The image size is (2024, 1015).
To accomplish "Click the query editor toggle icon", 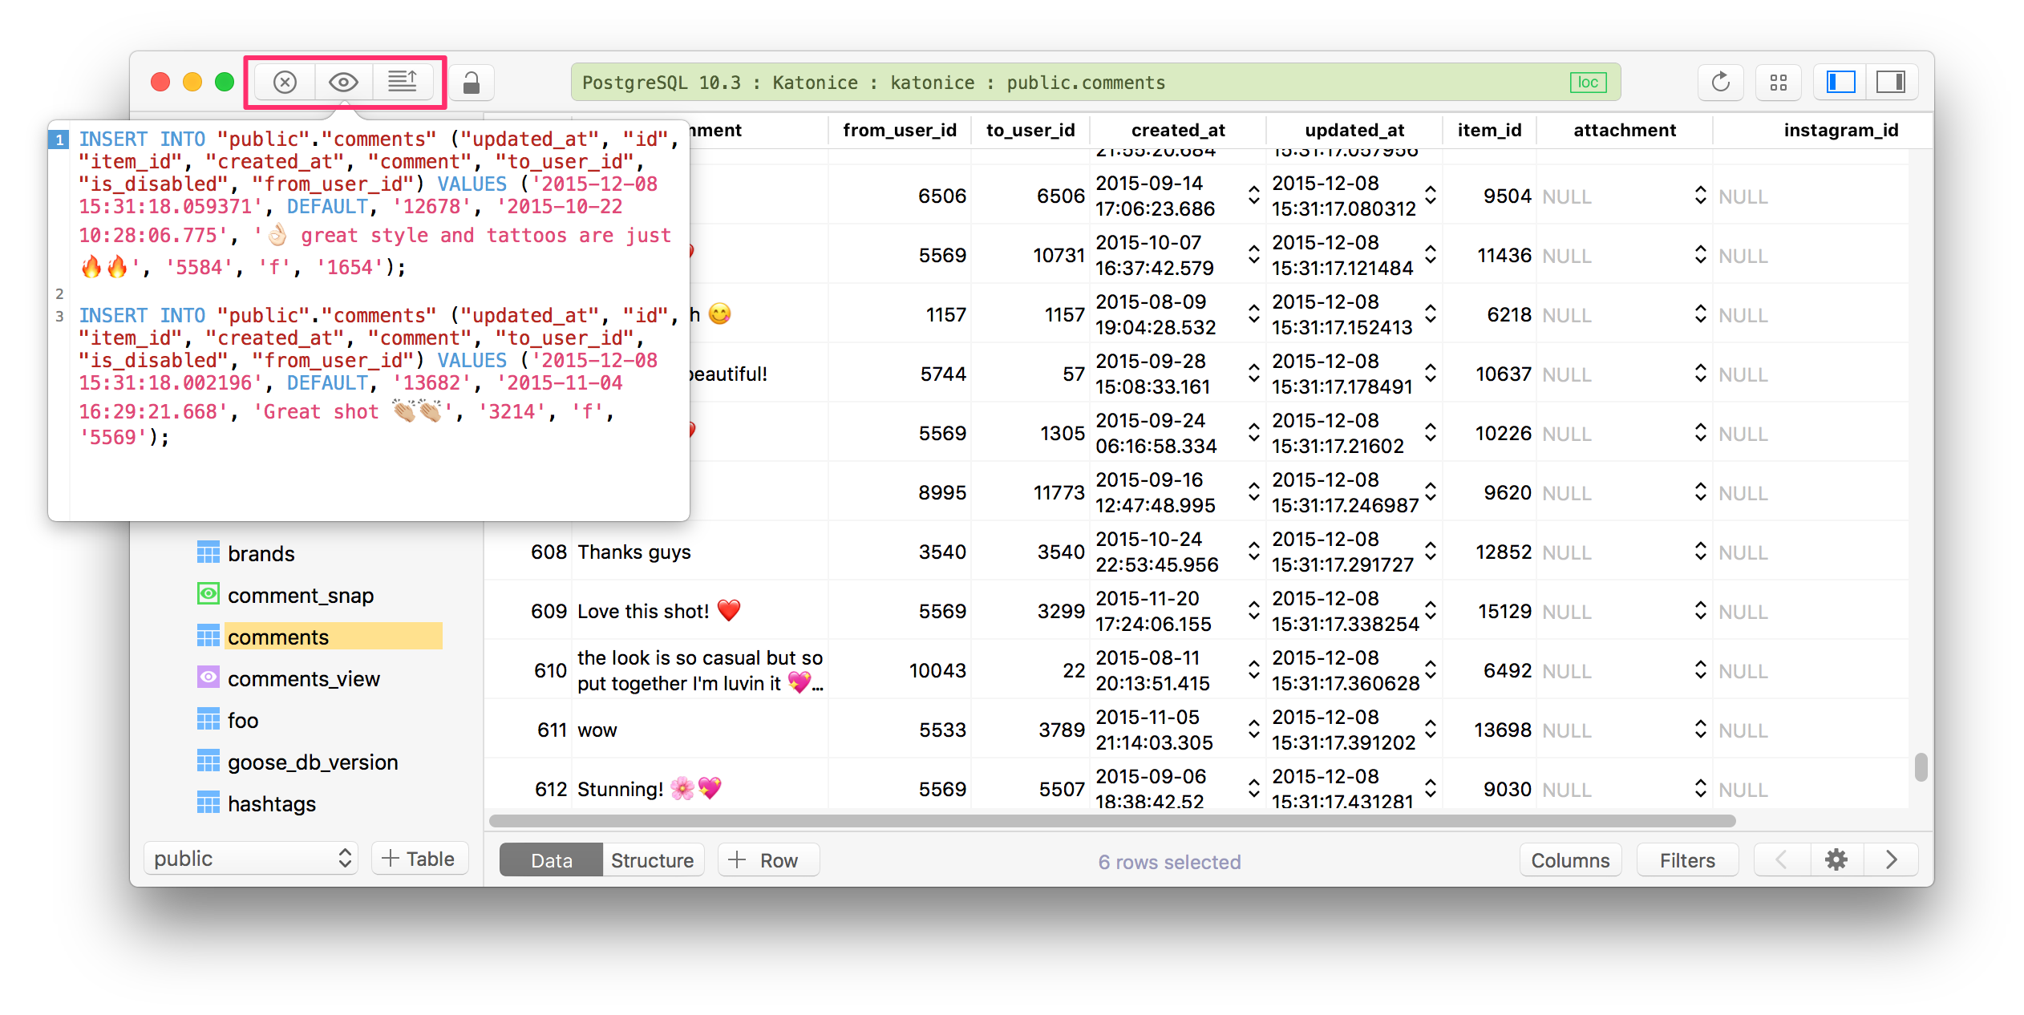I will [x=403, y=80].
